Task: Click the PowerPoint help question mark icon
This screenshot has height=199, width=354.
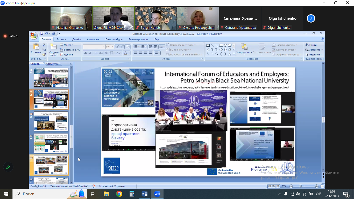Action: click(322, 39)
